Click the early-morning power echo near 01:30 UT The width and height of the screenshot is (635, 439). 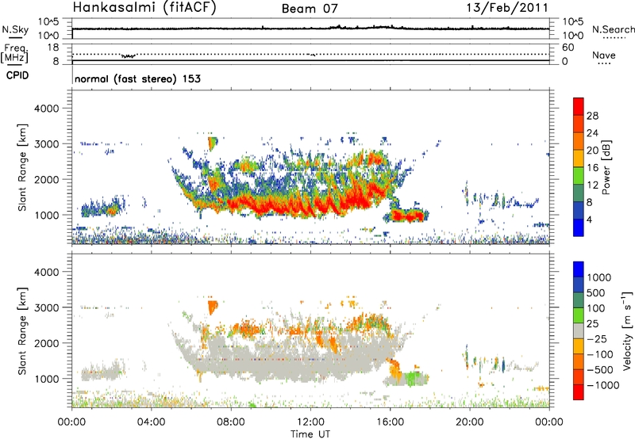(x=102, y=209)
